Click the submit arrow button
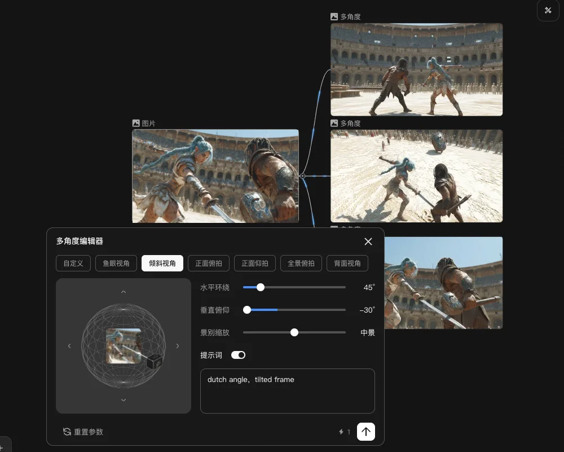The height and width of the screenshot is (452, 564). 366,432
